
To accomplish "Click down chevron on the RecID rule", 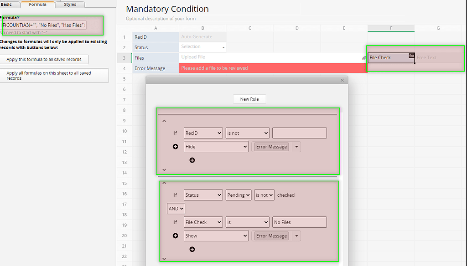I will click(x=164, y=169).
